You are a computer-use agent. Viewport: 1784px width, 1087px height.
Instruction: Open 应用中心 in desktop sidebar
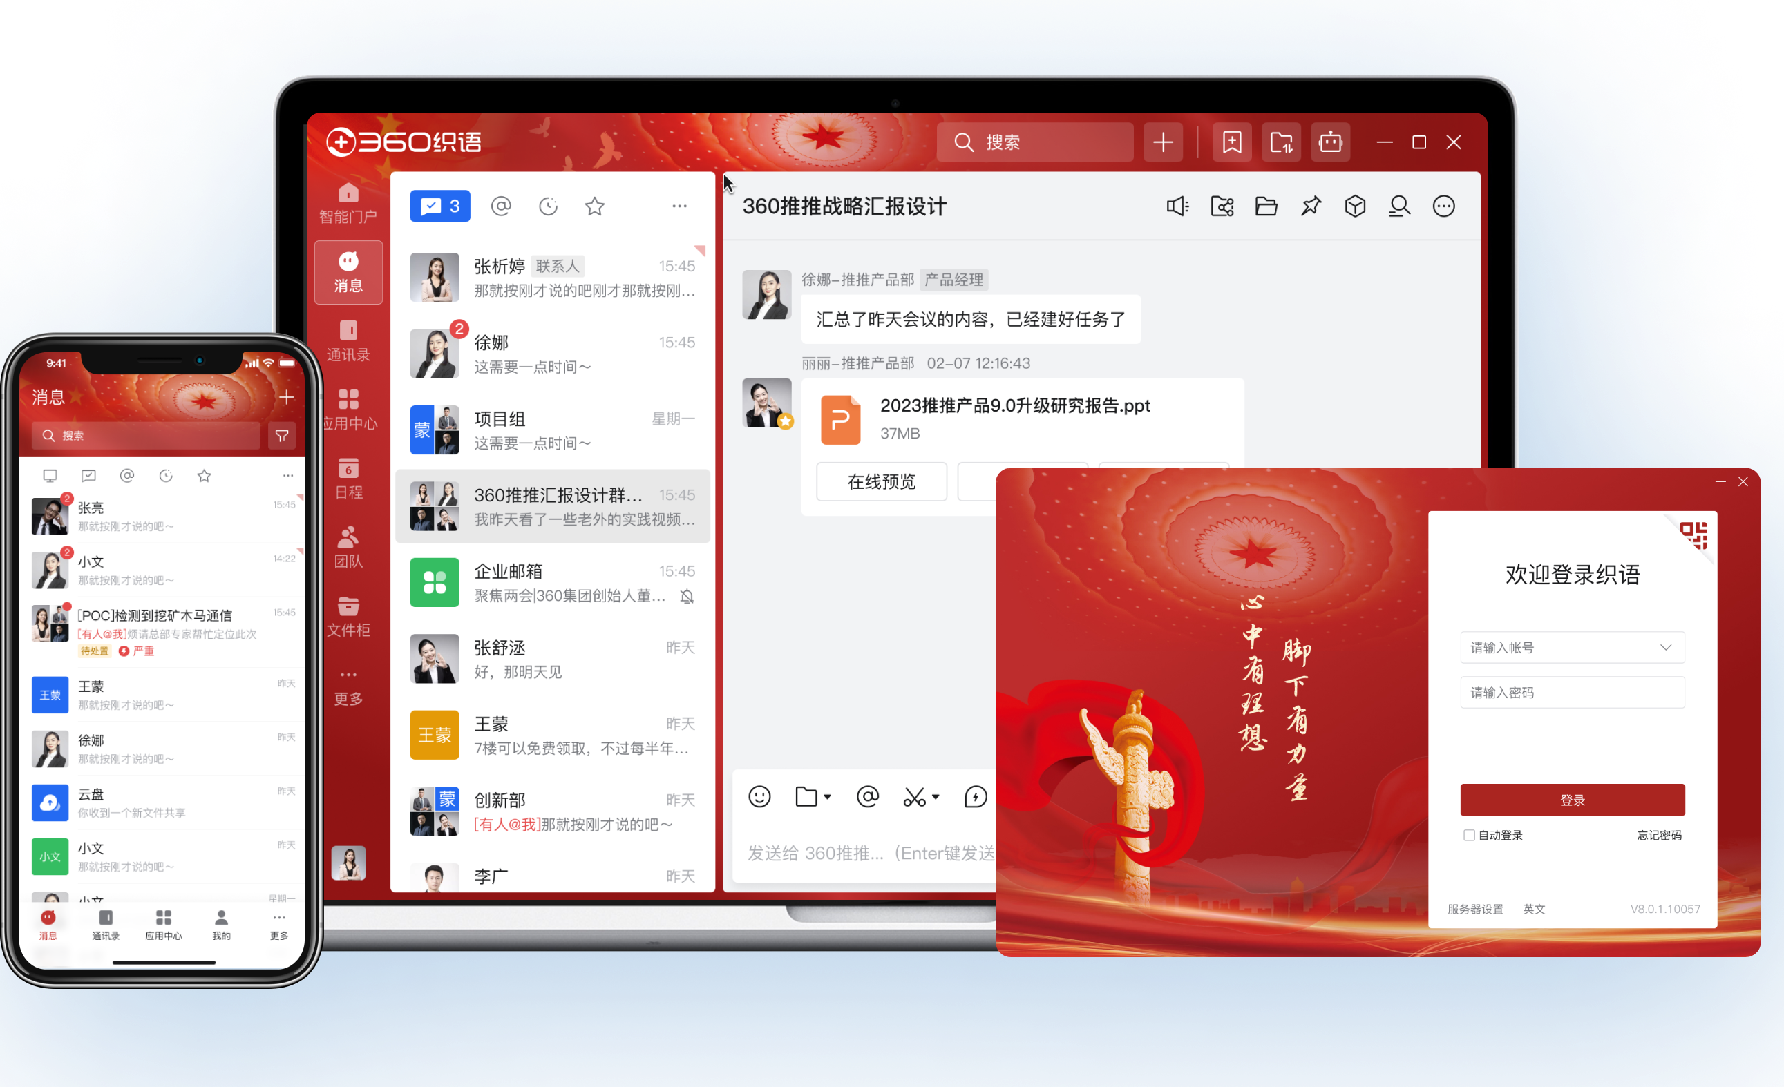(x=350, y=410)
